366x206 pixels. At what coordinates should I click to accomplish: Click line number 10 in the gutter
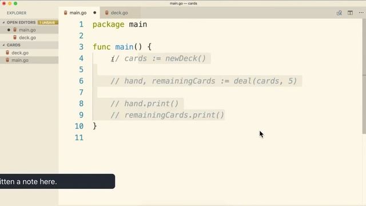click(x=79, y=126)
